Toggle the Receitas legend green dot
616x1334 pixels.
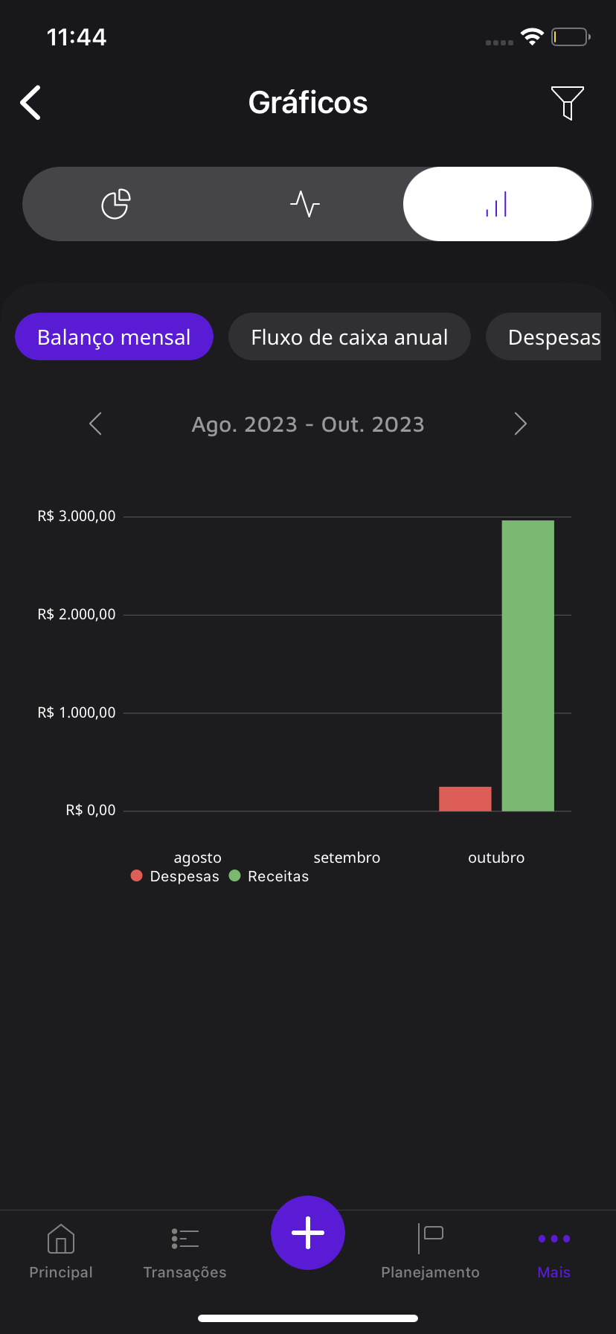click(x=234, y=876)
